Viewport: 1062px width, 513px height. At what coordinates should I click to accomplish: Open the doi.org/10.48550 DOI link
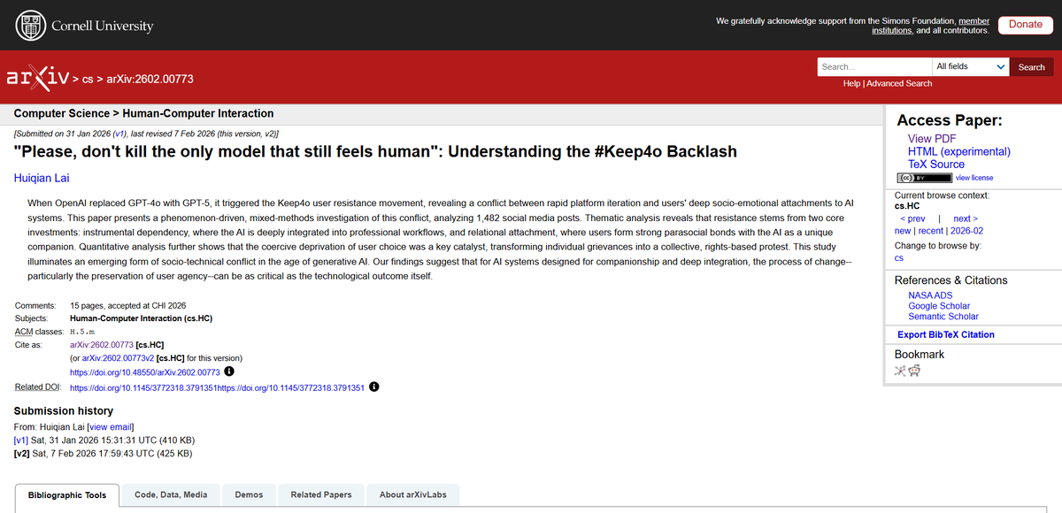point(144,371)
